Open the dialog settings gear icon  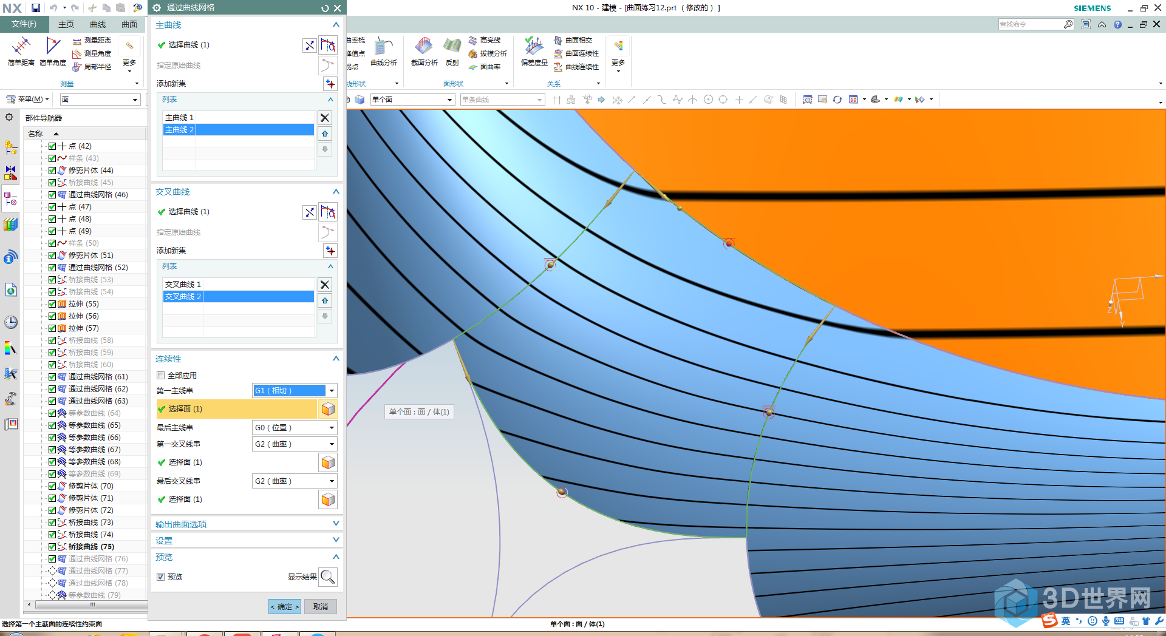click(x=157, y=8)
